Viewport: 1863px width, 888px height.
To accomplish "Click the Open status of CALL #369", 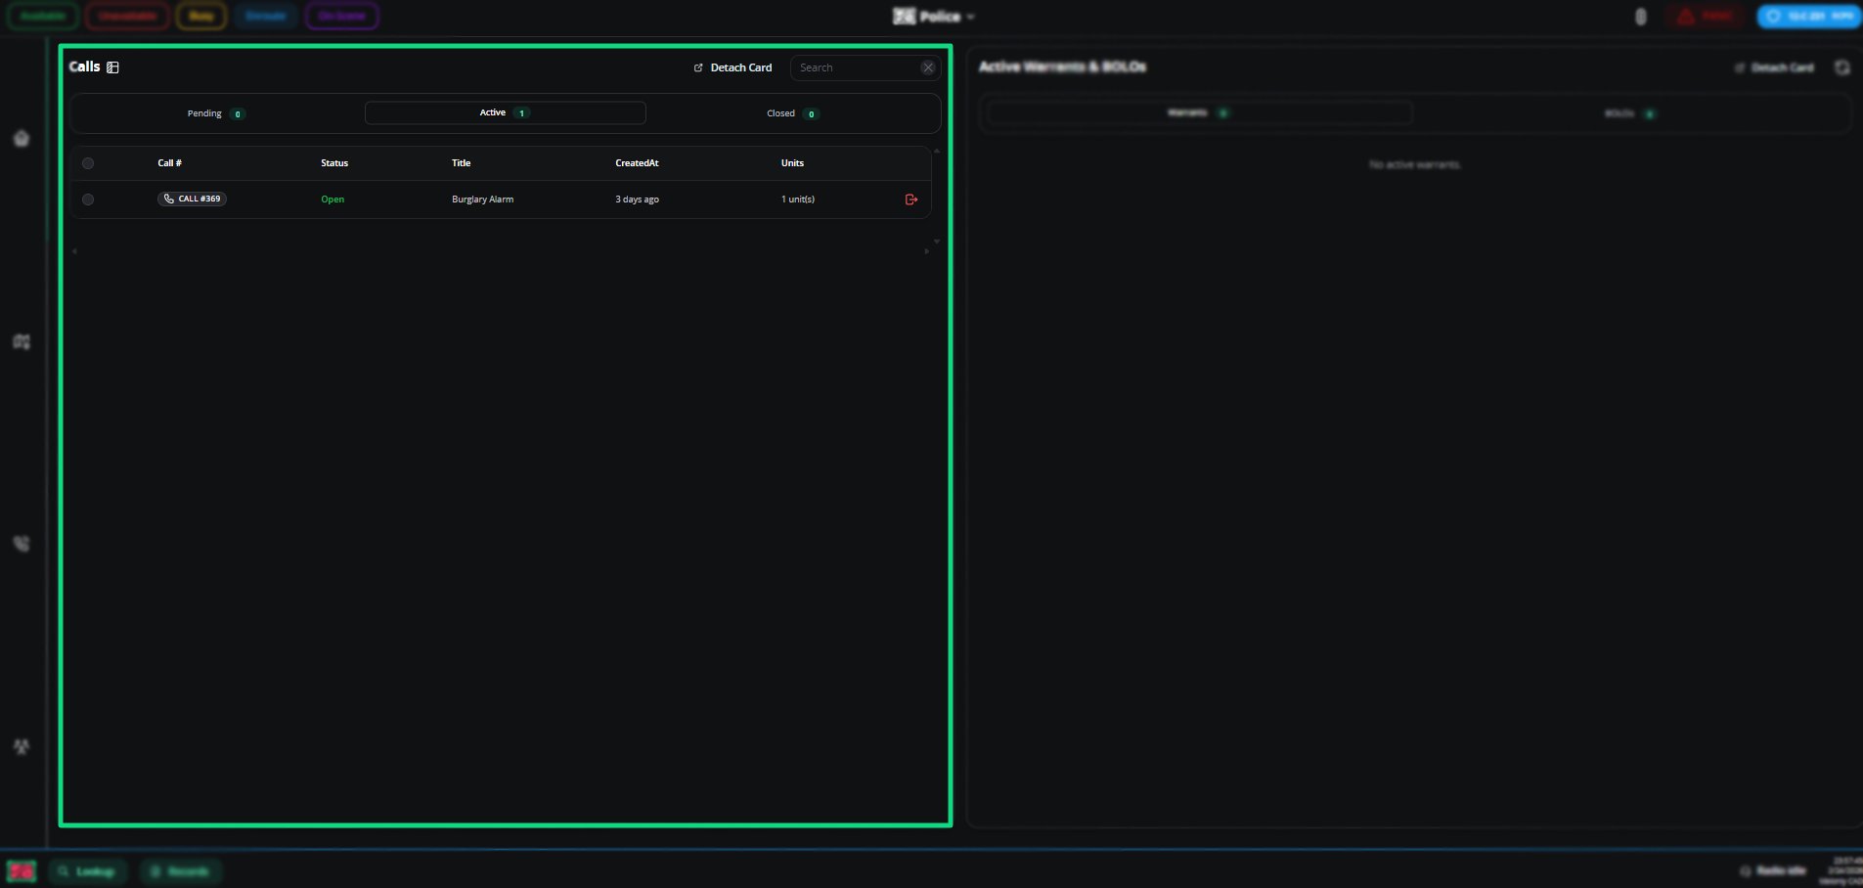I will click(333, 200).
